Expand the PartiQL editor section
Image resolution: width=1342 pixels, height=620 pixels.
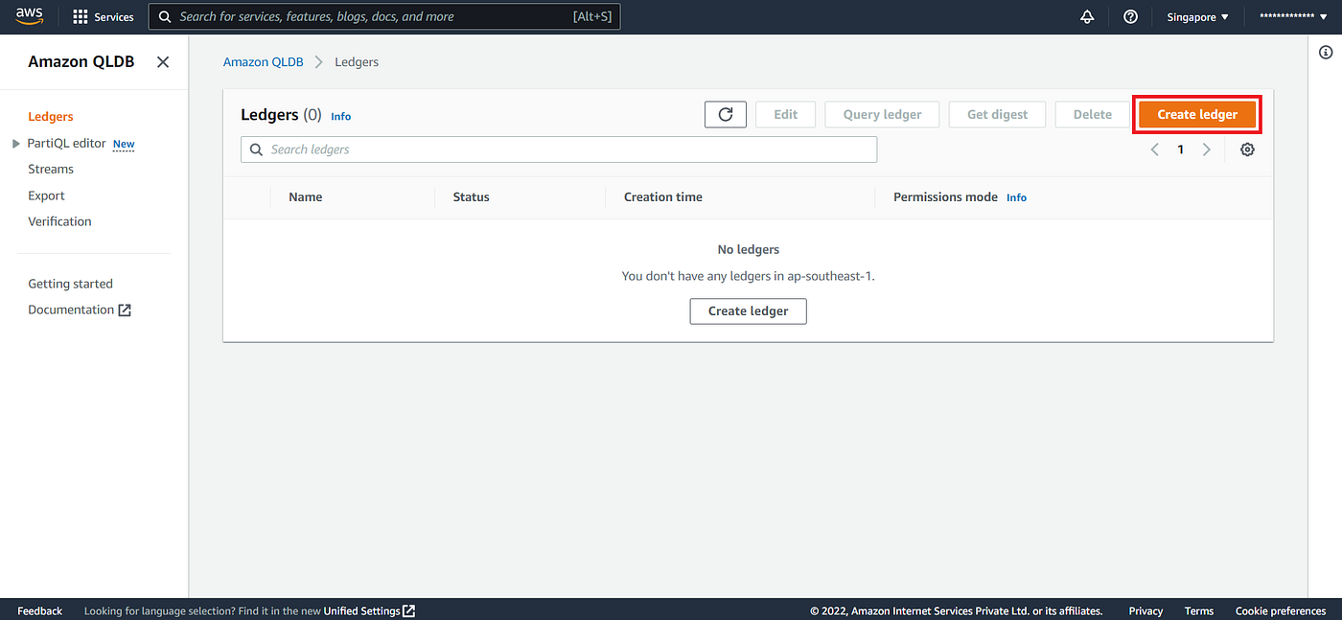click(16, 143)
